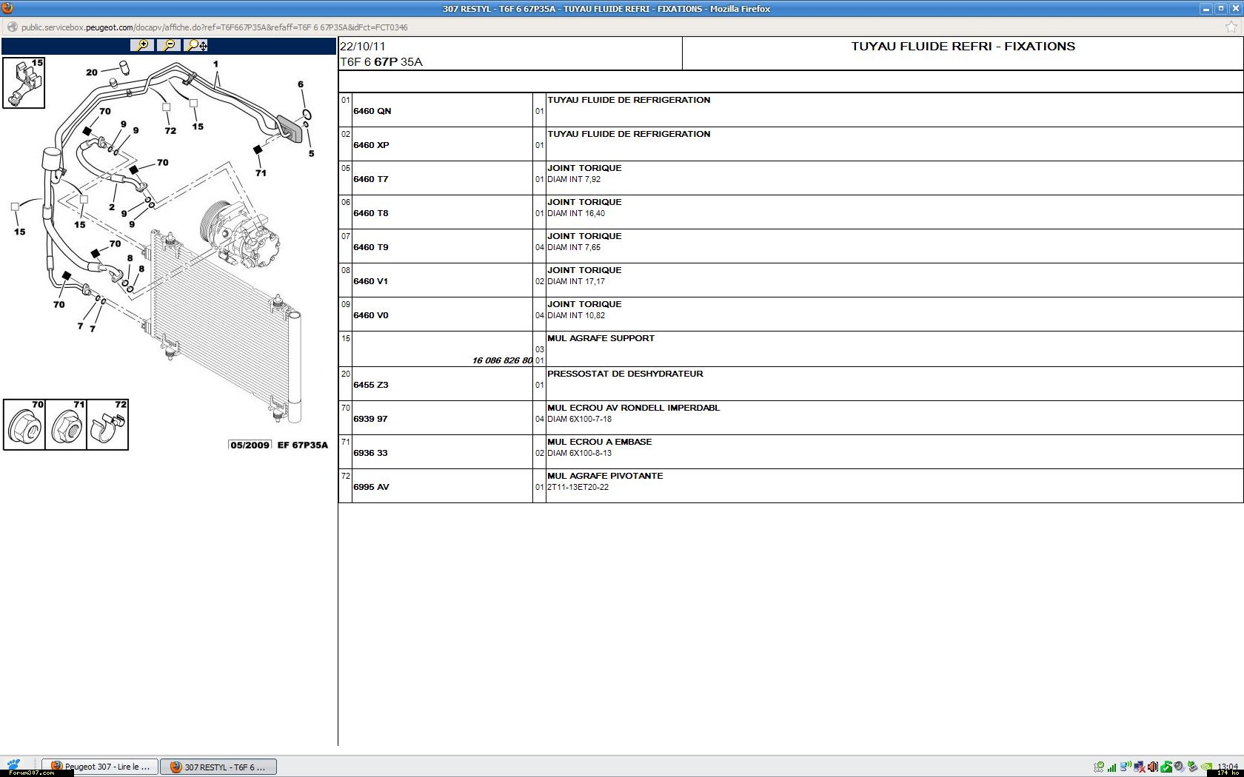Select part number 16 086 826 80
This screenshot has width=1244, height=777.
[x=502, y=360]
